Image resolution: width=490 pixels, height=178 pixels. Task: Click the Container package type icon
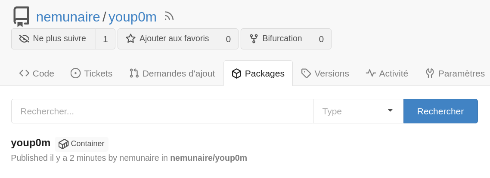(64, 144)
